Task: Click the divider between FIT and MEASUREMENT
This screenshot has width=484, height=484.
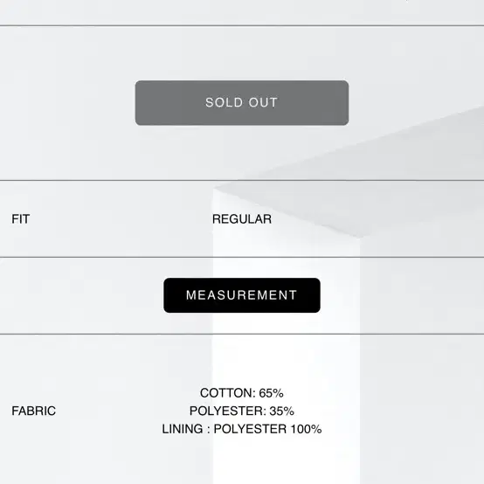Action: (x=242, y=257)
